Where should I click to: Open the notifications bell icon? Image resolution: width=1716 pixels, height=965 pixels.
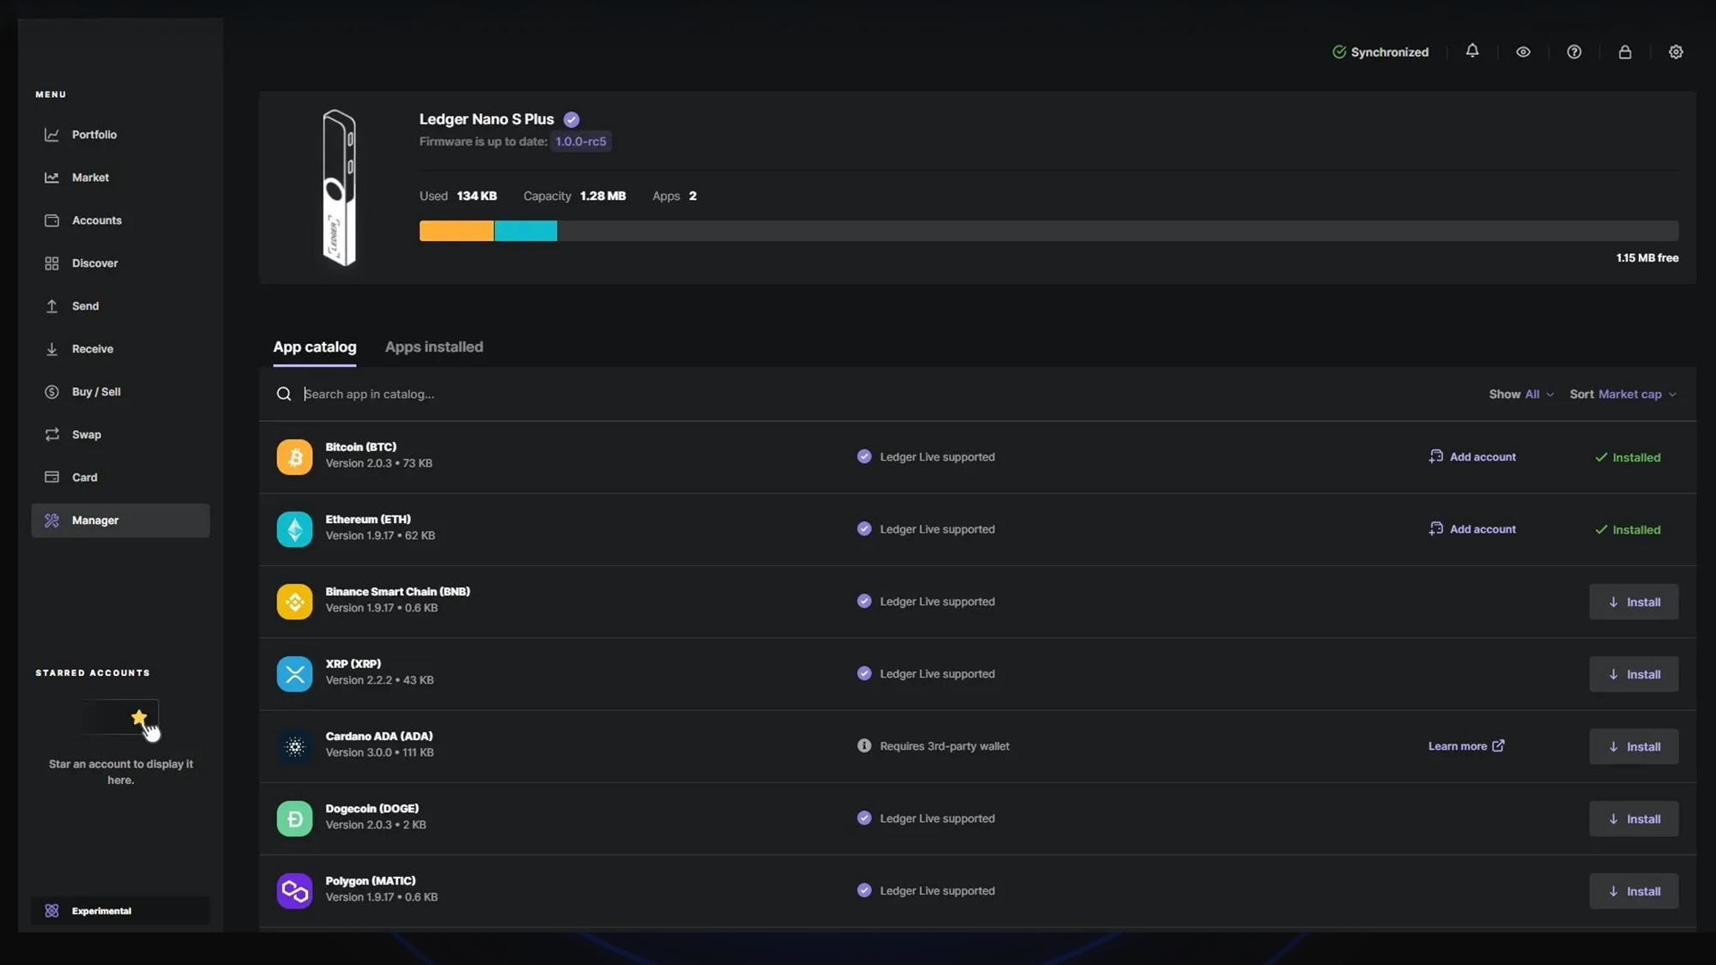[x=1471, y=51]
